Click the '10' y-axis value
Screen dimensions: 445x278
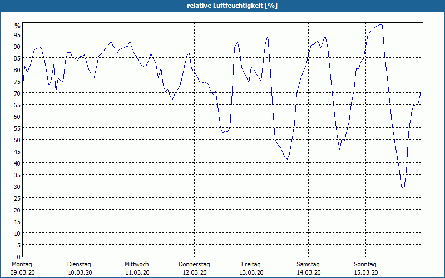(17, 233)
